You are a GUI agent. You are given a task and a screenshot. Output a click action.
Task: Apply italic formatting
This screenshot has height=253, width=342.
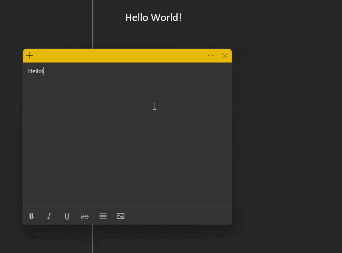[49, 216]
